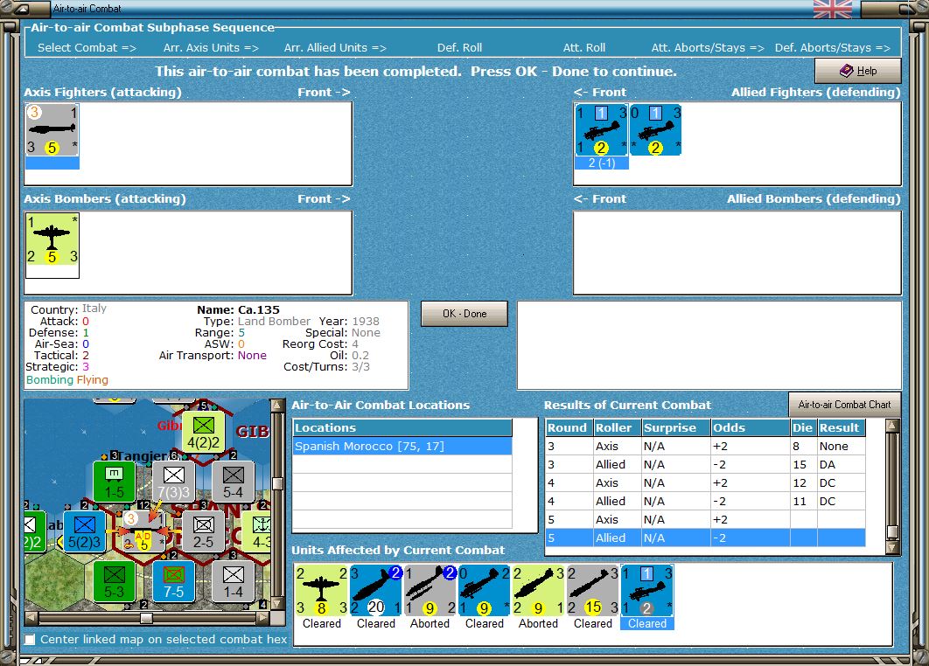Select the Axis fighter unit counter
This screenshot has height=666, width=929.
click(52, 130)
